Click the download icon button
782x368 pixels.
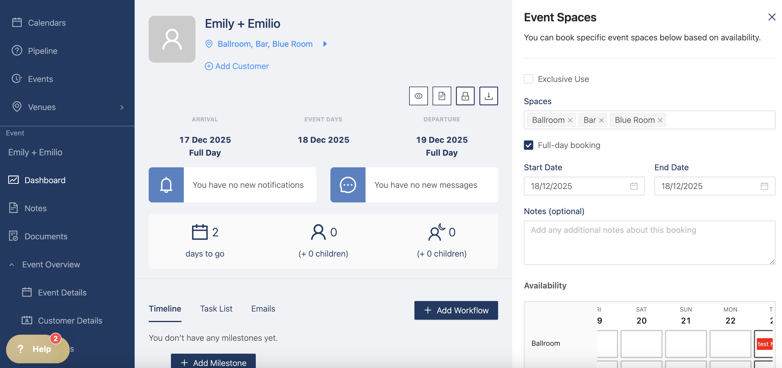point(488,96)
